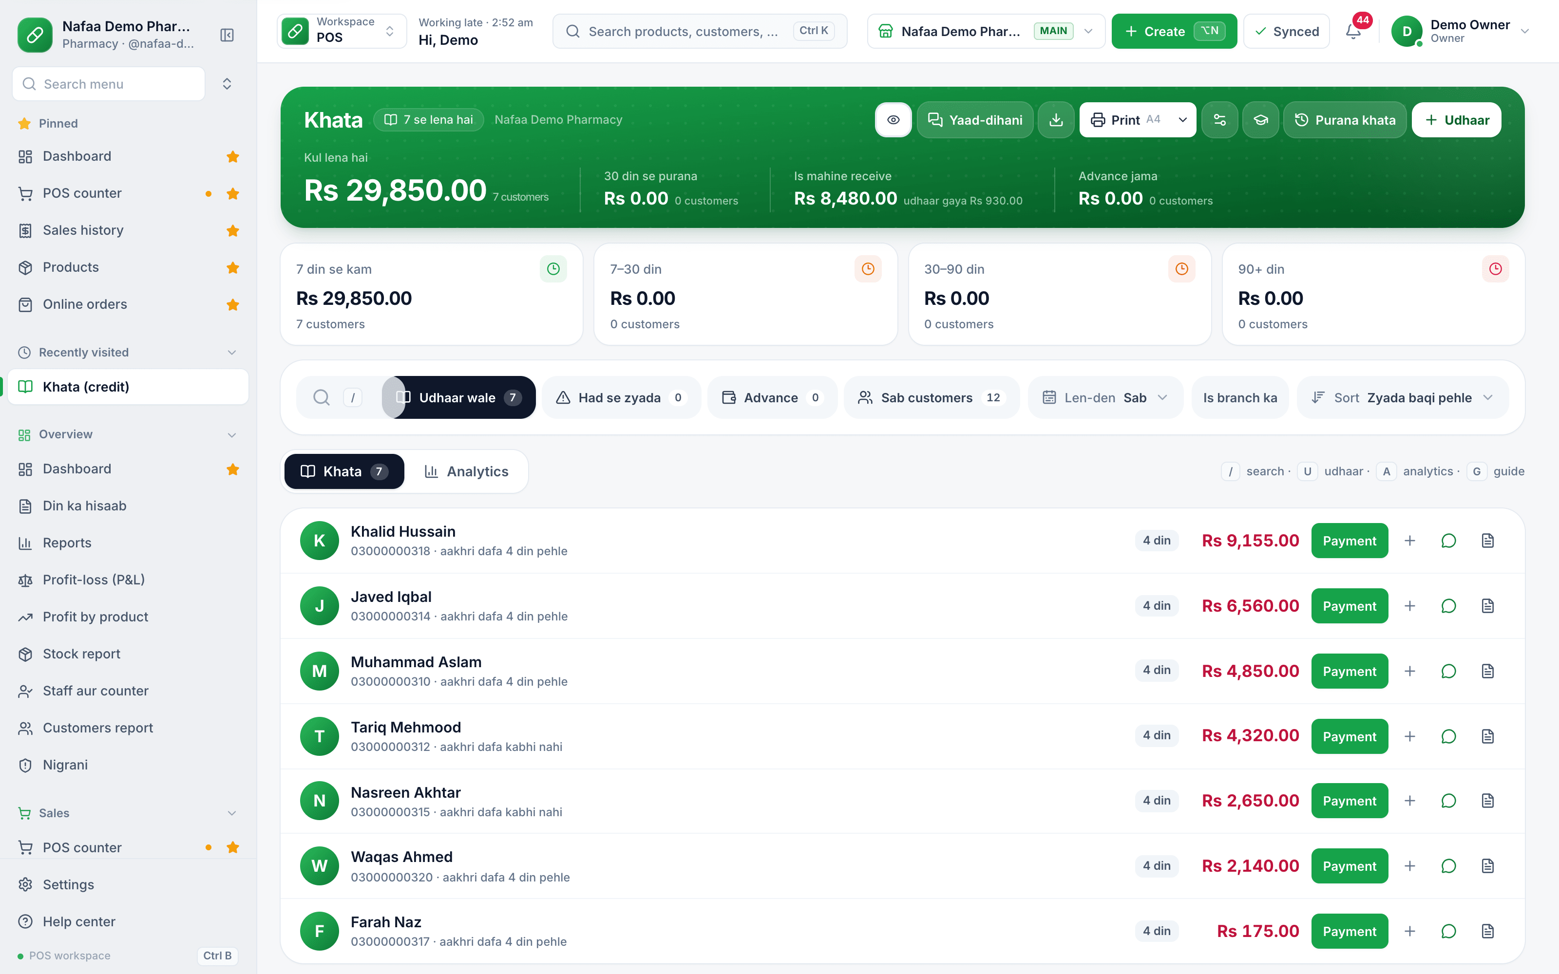The width and height of the screenshot is (1559, 974).
Task: Open statement document icon for Javed Iqbal
Action: (x=1487, y=605)
